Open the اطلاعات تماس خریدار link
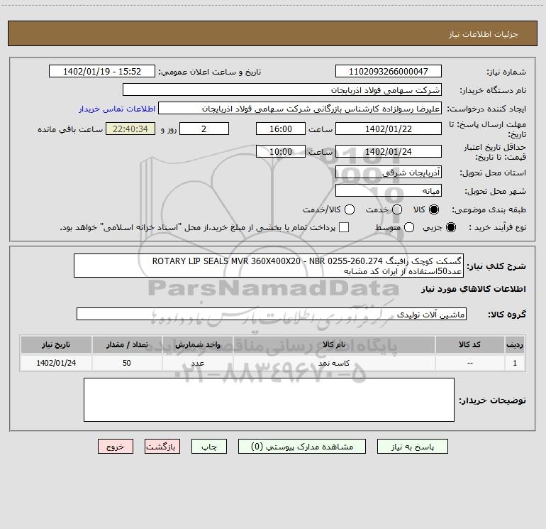The height and width of the screenshot is (529, 546). (117, 109)
